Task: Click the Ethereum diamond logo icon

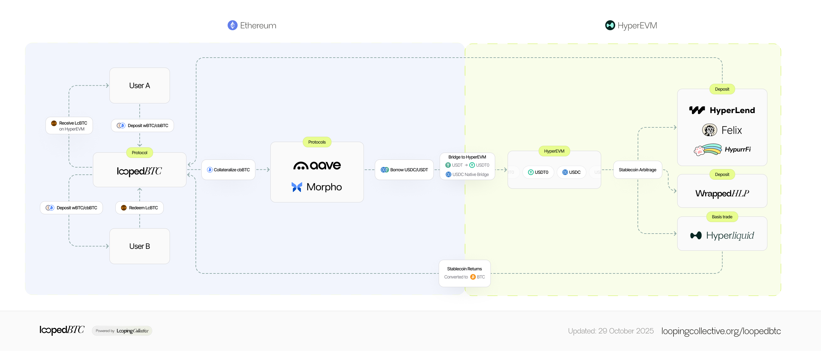Action: [x=232, y=26]
